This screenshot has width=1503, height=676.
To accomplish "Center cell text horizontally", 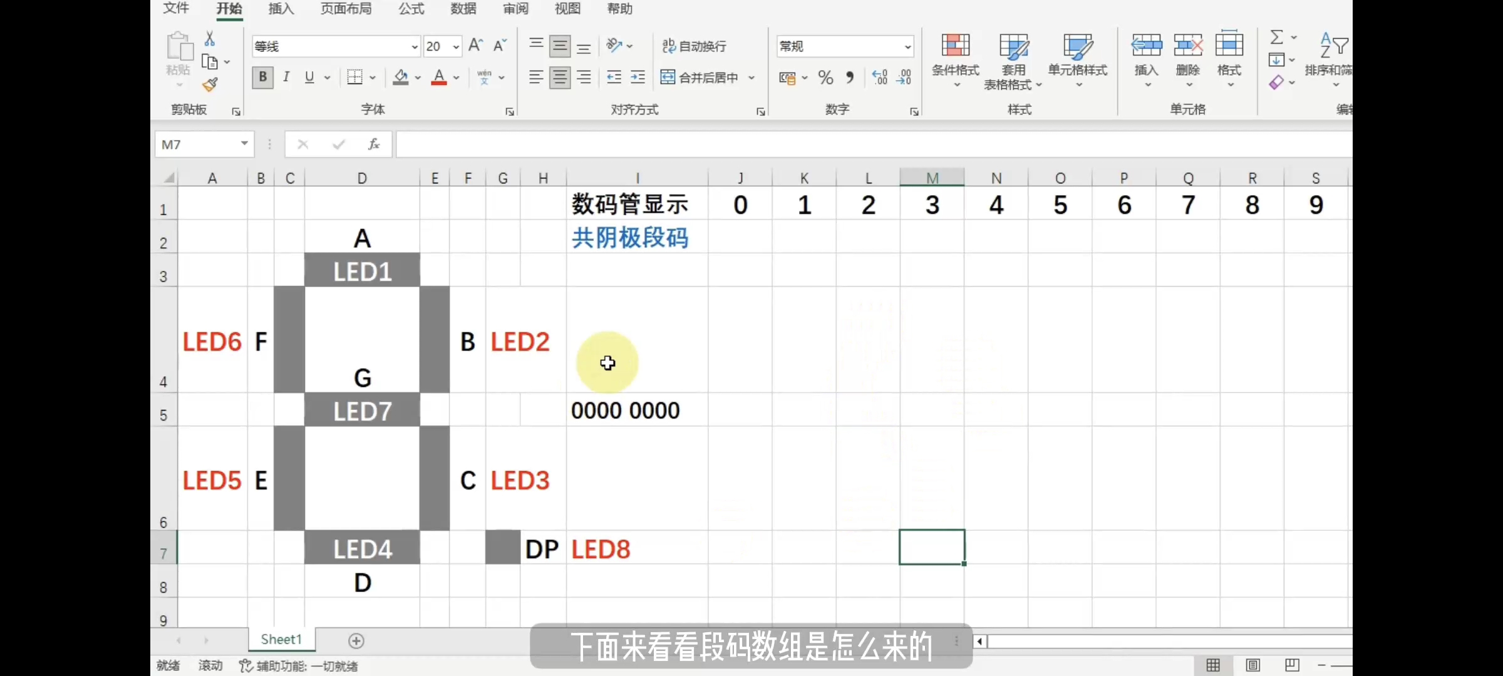I will (560, 77).
